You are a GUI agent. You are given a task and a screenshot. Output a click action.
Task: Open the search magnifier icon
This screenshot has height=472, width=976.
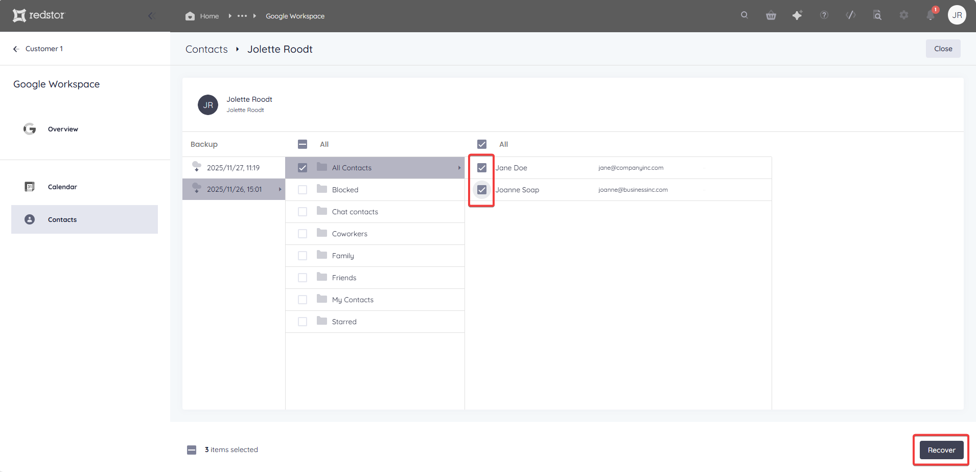tap(745, 15)
